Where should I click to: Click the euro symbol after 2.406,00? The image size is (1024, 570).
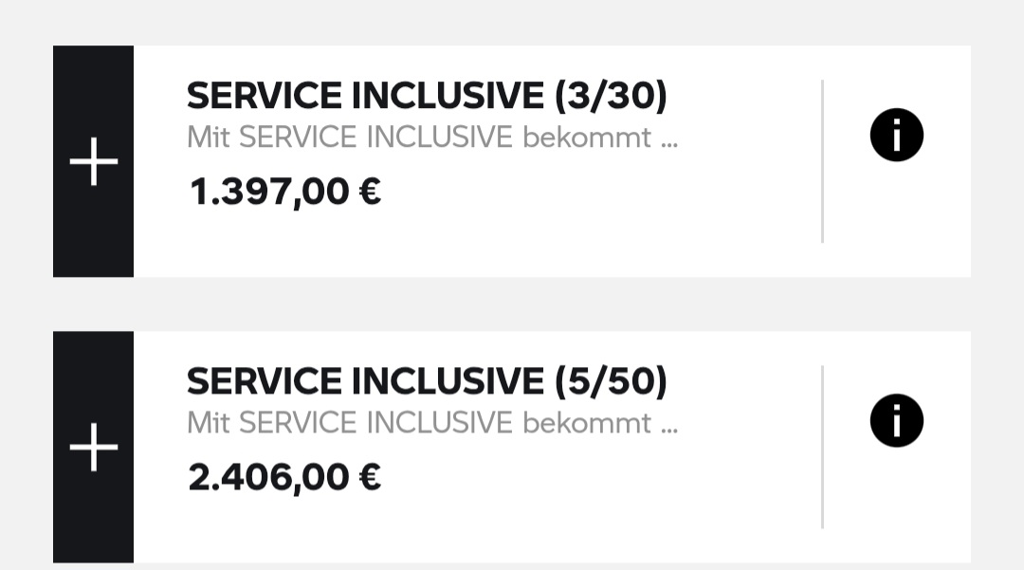[x=370, y=477]
